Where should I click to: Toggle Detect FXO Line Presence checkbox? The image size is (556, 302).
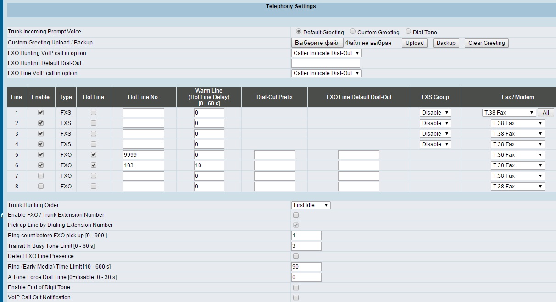pyautogui.click(x=296, y=256)
